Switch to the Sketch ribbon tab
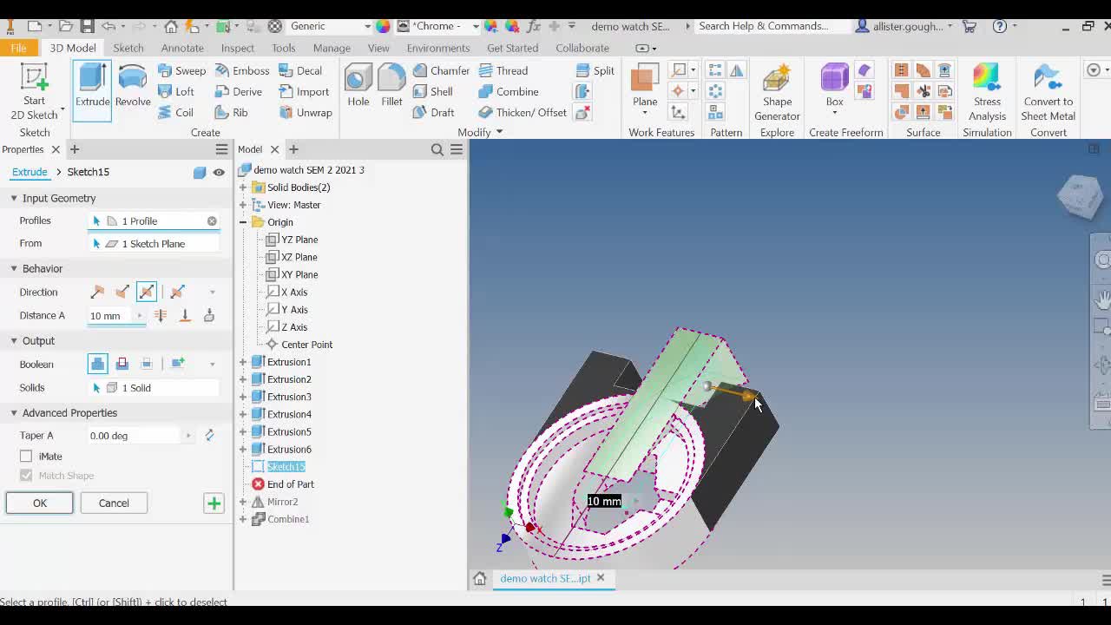 point(128,48)
